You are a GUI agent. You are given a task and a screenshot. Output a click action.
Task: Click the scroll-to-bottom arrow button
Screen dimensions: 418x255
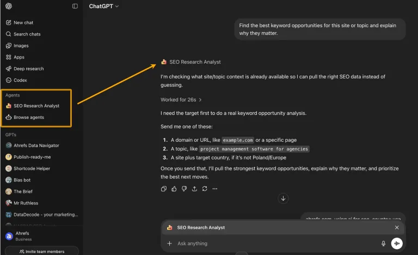tap(283, 198)
